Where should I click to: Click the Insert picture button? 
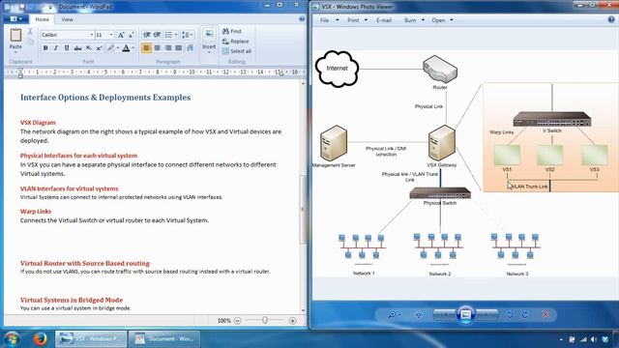pyautogui.click(x=209, y=35)
